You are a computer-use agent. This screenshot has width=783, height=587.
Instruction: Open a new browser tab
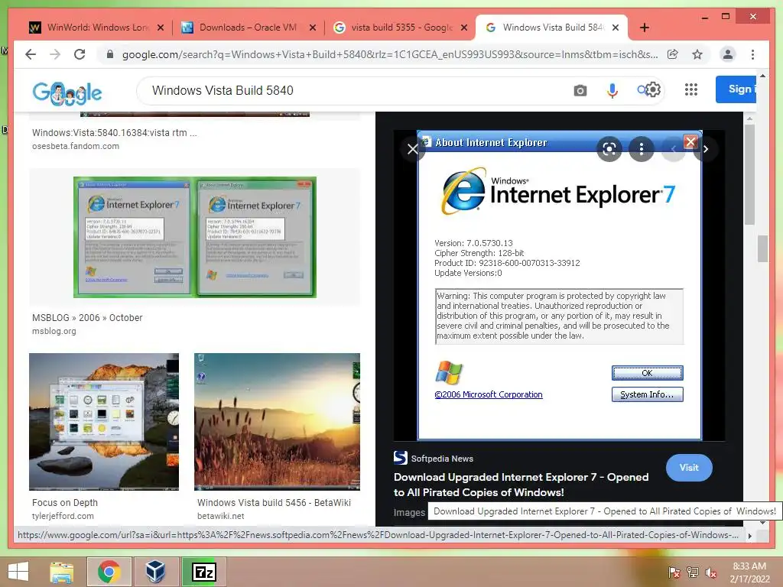pos(644,28)
